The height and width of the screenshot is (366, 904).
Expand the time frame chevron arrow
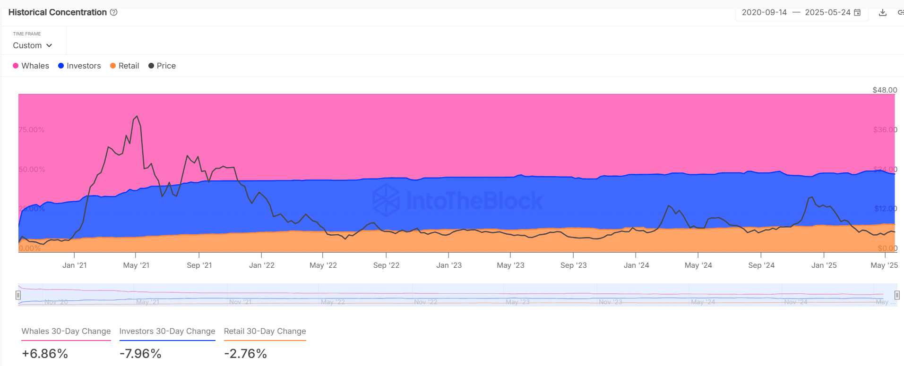(49, 45)
